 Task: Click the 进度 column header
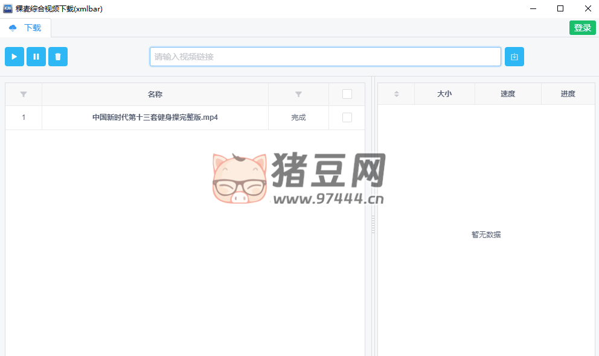click(568, 94)
